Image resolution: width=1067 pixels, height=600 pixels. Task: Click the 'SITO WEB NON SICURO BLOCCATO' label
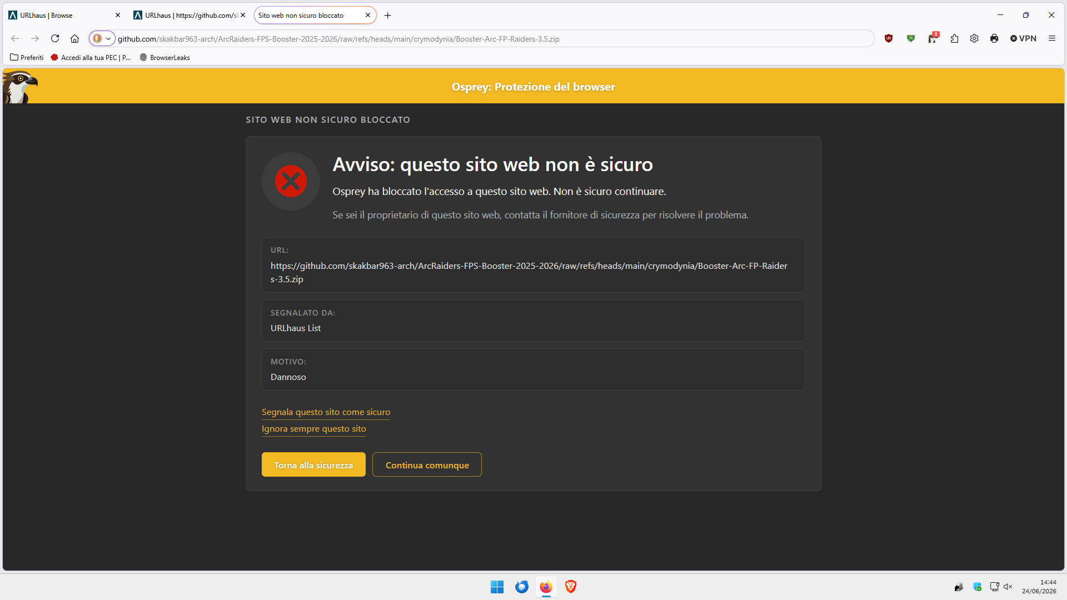pyautogui.click(x=328, y=120)
